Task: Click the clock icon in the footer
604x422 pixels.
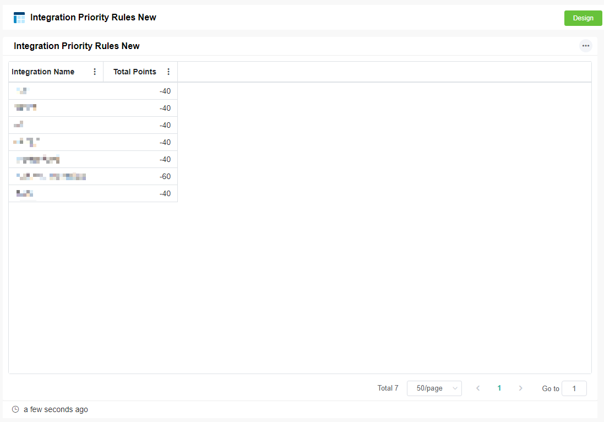Action: point(15,409)
